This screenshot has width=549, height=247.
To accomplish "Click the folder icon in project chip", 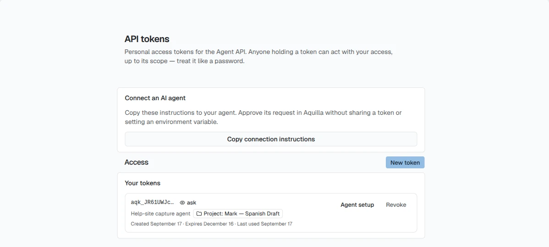I will pos(199,214).
